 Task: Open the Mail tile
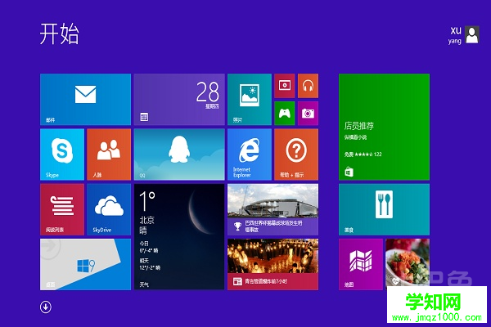[x=85, y=100]
